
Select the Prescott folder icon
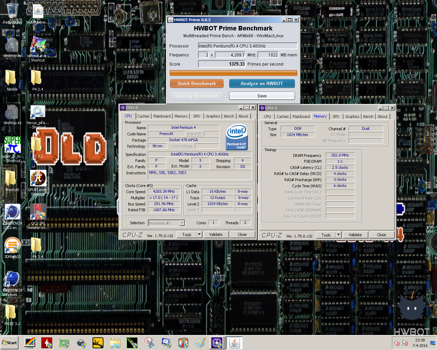pyautogui.click(x=12, y=181)
